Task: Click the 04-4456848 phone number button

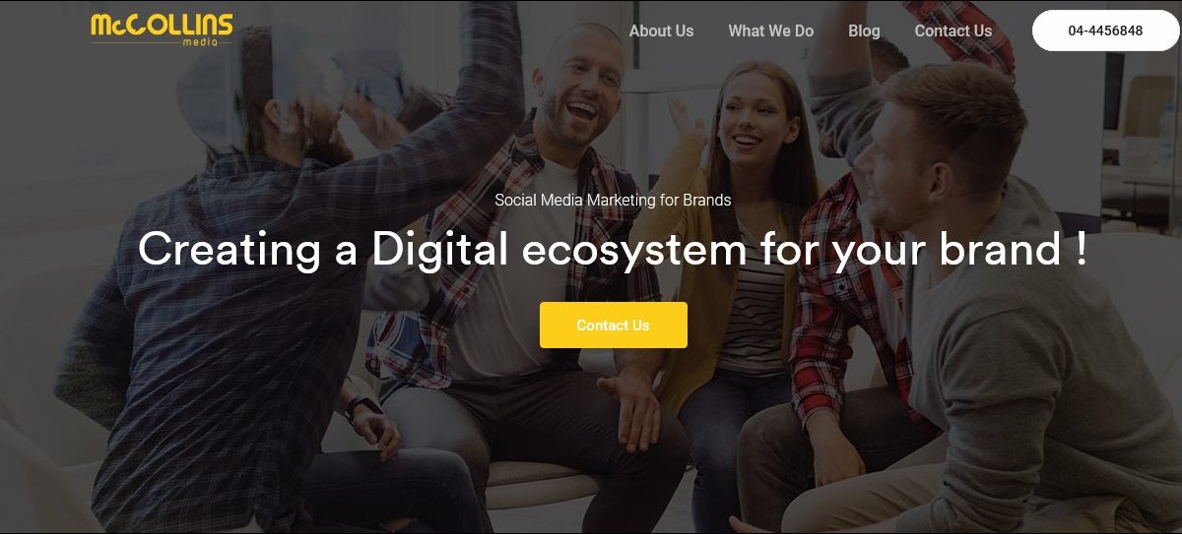Action: click(1105, 30)
